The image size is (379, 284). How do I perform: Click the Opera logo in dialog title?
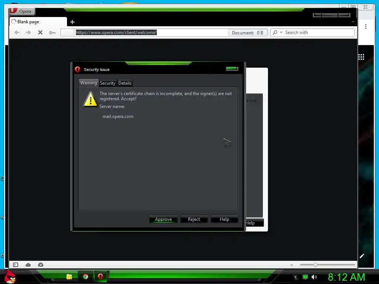coord(78,70)
